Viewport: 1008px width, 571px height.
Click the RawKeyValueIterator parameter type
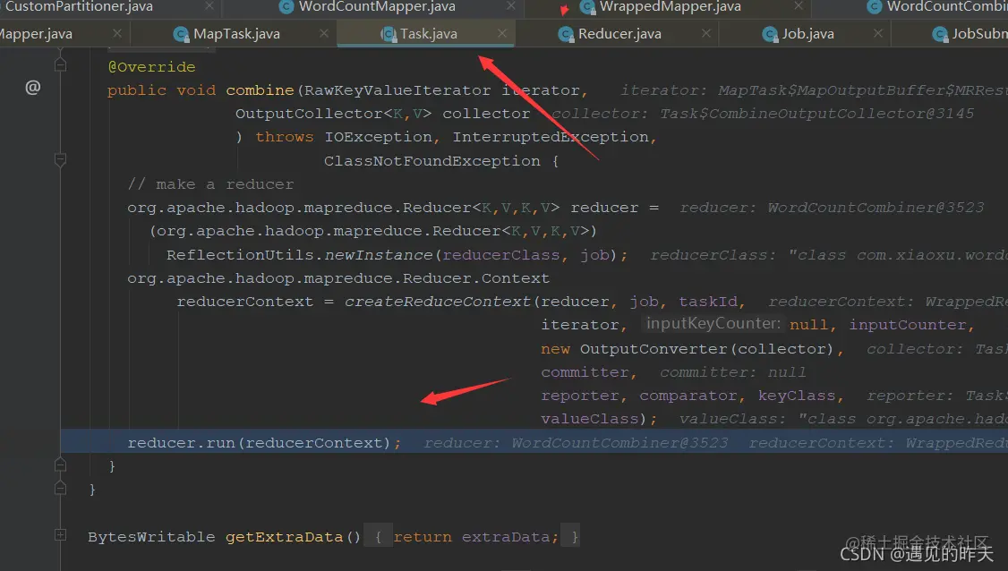pos(397,90)
